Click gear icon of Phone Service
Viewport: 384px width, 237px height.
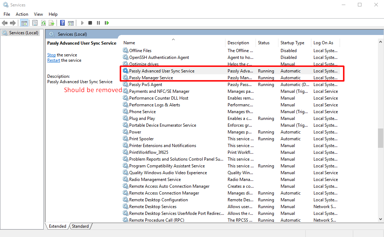tap(125, 111)
